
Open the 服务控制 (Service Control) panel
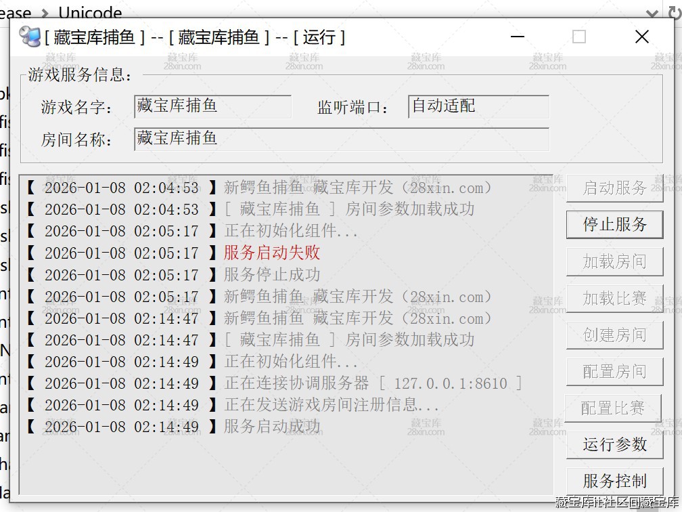tap(614, 481)
